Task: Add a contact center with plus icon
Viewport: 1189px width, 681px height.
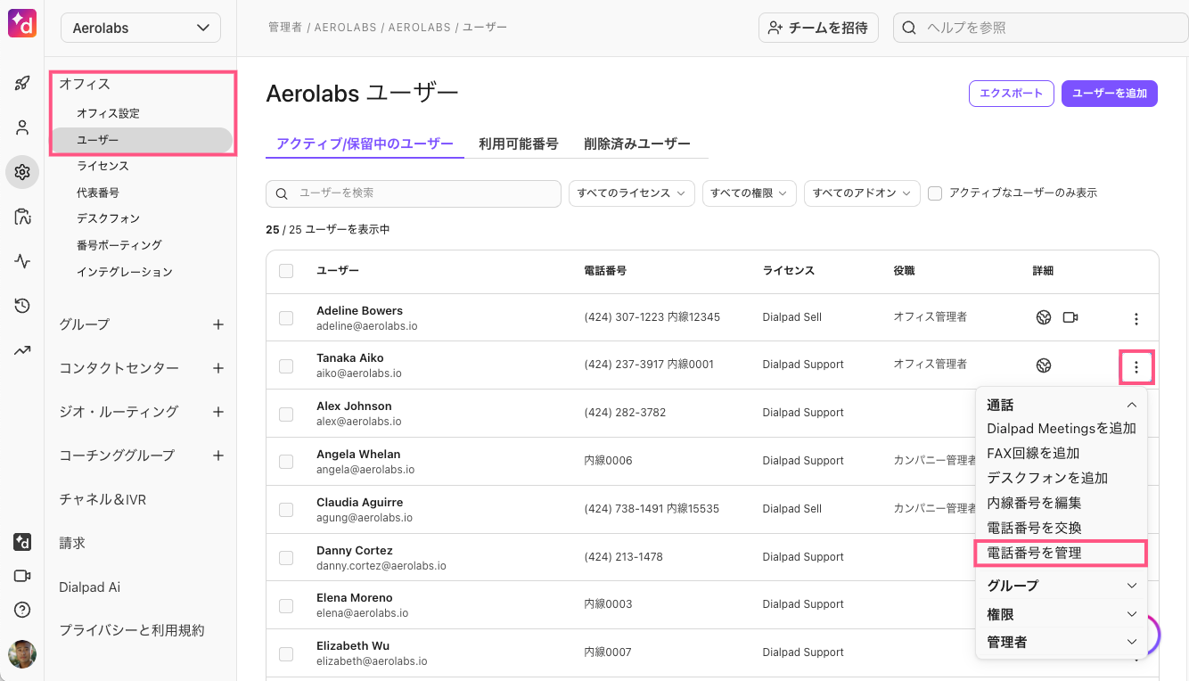Action: [218, 368]
